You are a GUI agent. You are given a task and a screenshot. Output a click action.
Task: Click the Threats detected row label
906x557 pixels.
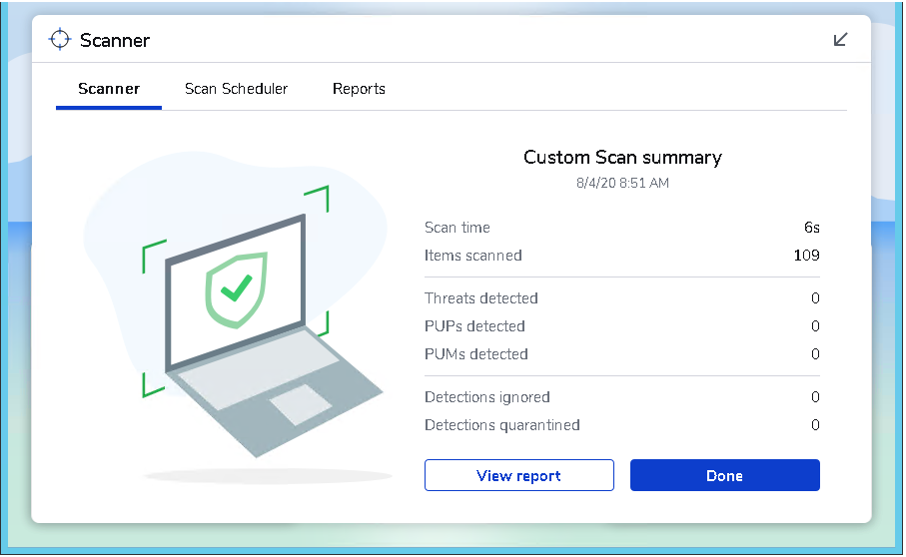[481, 297]
